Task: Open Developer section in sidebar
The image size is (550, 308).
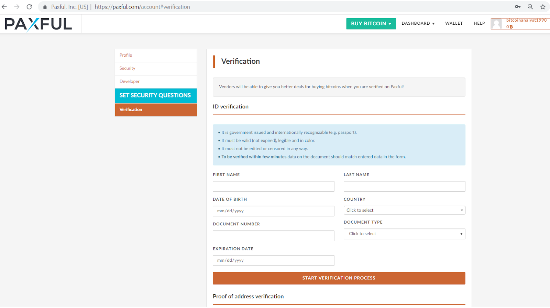Action: coord(156,81)
